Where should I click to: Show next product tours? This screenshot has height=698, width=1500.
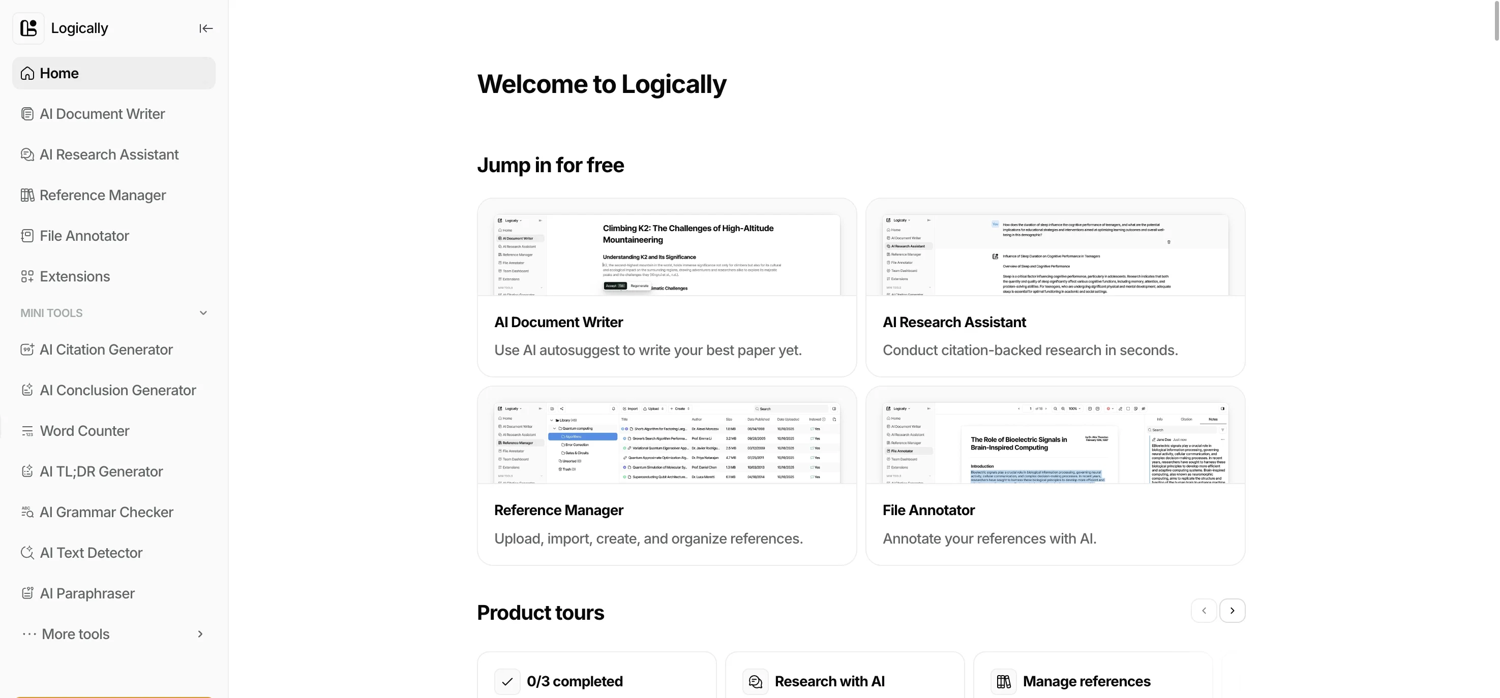1232,611
